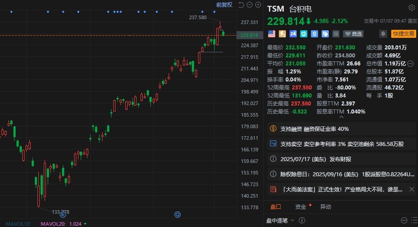
Task: Click the ellipsis icon right of 盘中逐笔
Action: click(404, 220)
